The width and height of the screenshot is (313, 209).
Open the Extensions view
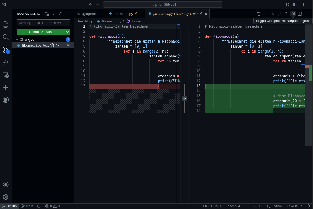click(x=6, y=87)
